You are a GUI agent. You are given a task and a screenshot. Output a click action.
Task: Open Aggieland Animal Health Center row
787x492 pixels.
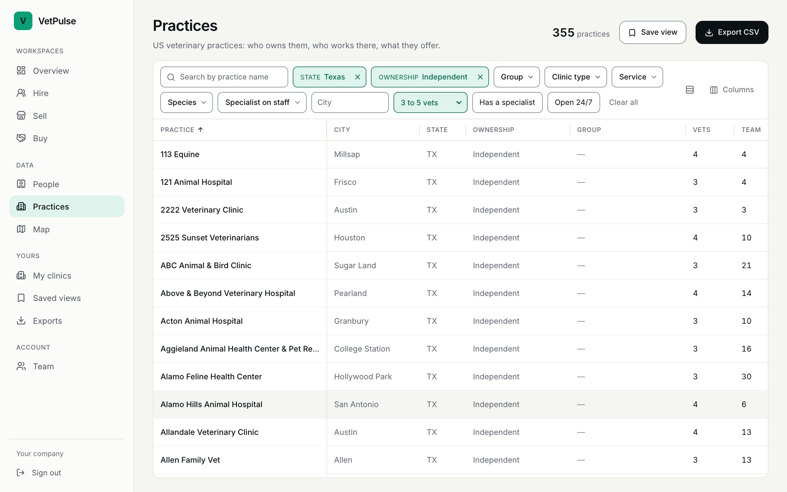point(461,349)
